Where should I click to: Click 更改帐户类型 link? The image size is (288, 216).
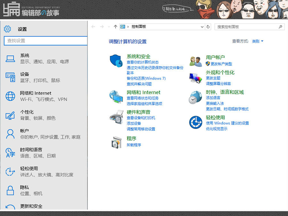click(x=221, y=64)
